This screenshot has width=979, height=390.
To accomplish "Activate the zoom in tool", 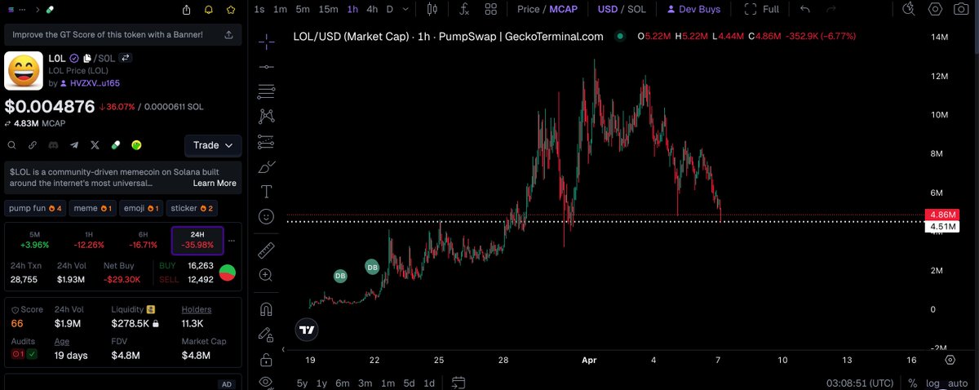I will coord(266,275).
